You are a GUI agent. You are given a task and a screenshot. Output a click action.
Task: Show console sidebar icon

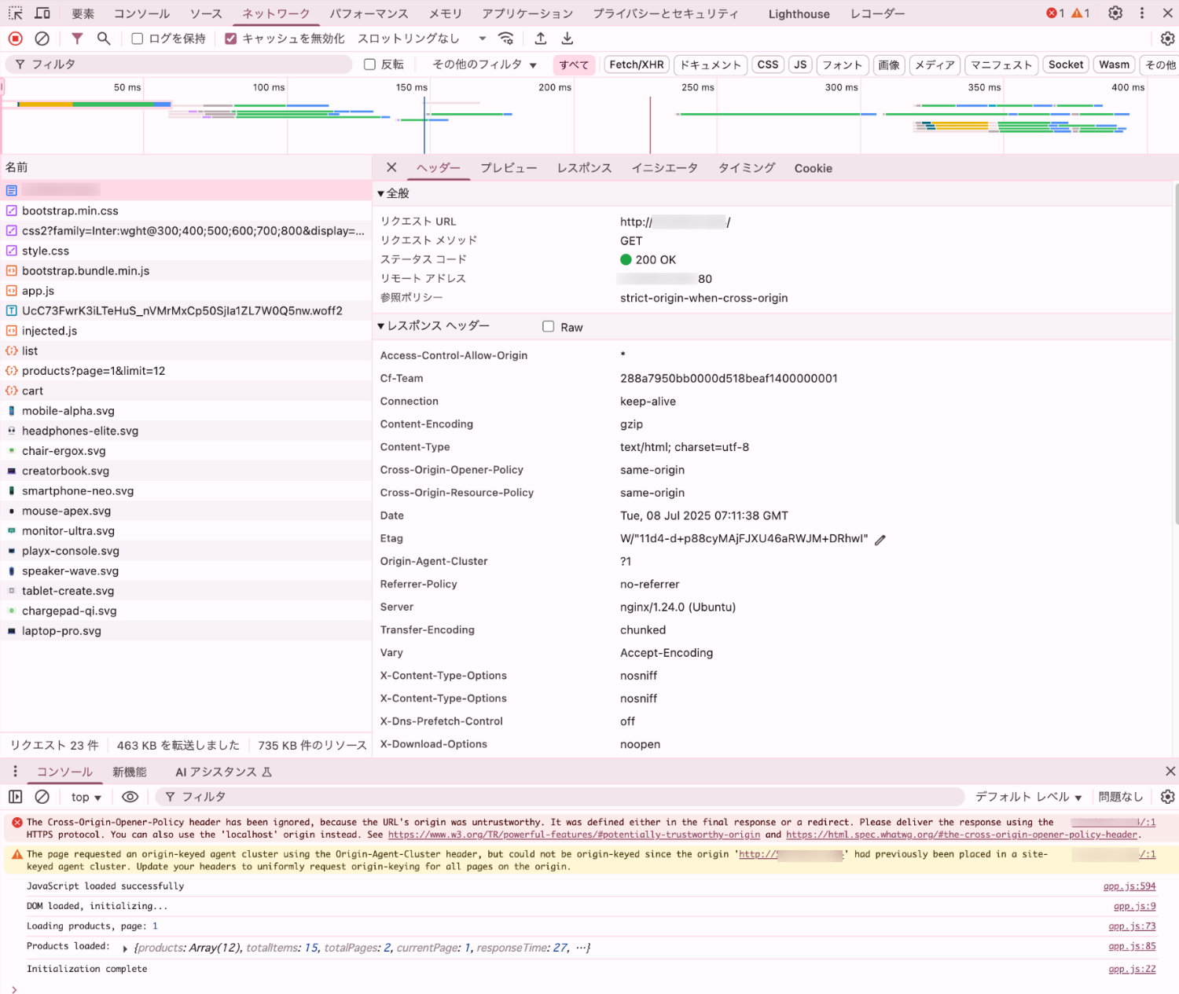point(15,797)
